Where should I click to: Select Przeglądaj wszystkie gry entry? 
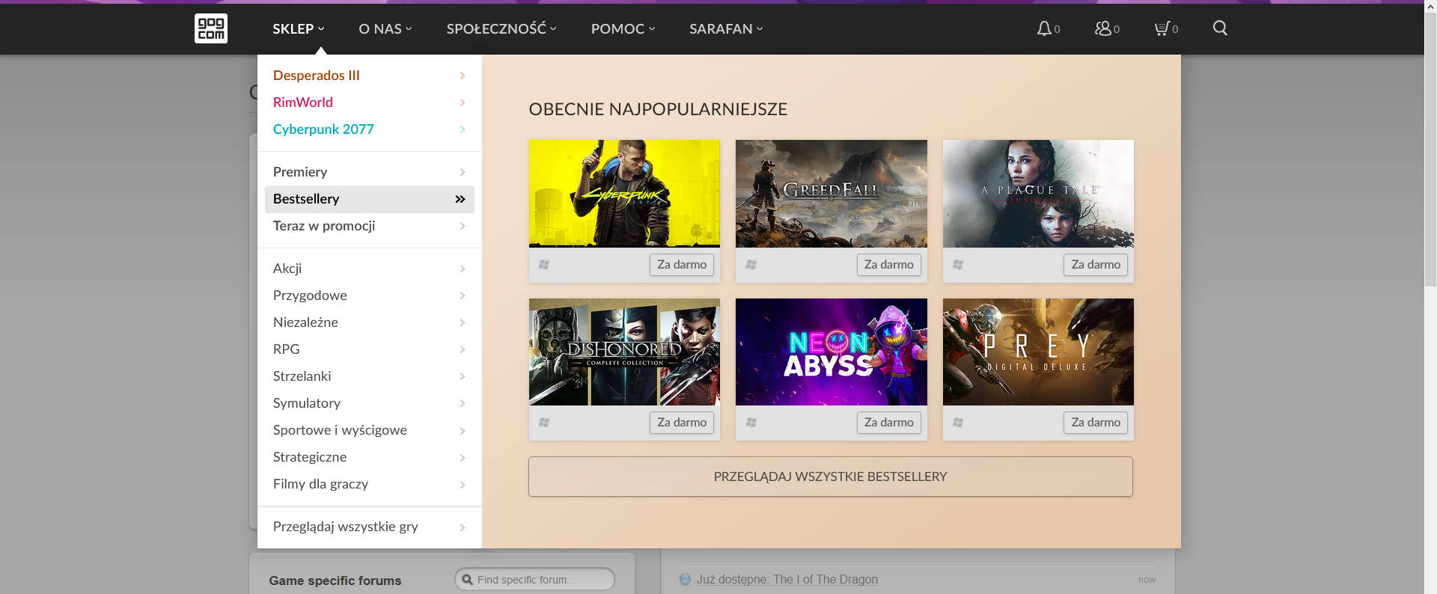370,527
